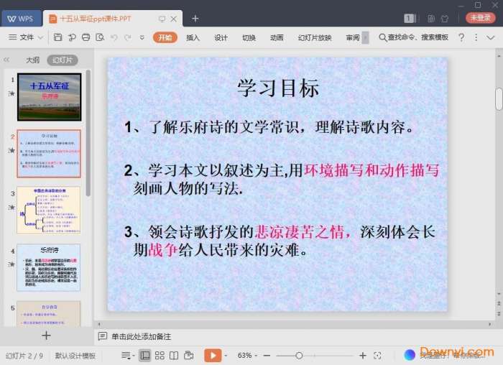Click the WPS home tab
This screenshot has width=503, height=365.
tap(21, 19)
